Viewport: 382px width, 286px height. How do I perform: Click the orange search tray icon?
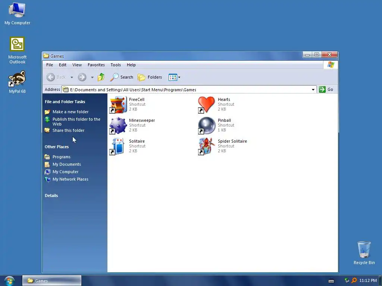pyautogui.click(x=354, y=281)
